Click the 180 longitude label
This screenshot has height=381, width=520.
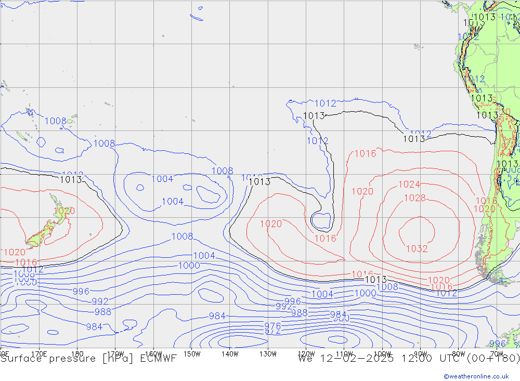point(77,354)
